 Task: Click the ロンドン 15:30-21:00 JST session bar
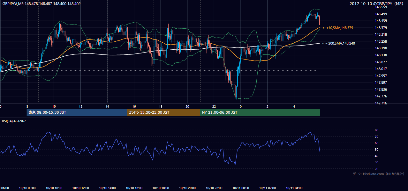tap(163, 112)
